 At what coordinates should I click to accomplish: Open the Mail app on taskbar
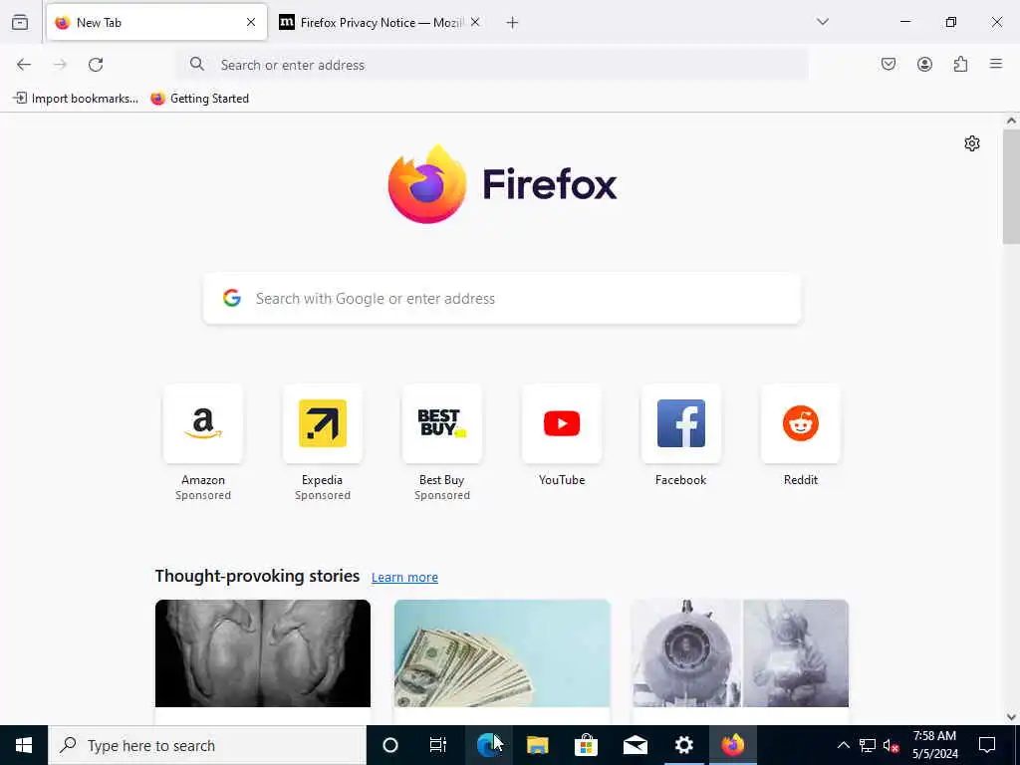pos(635,745)
